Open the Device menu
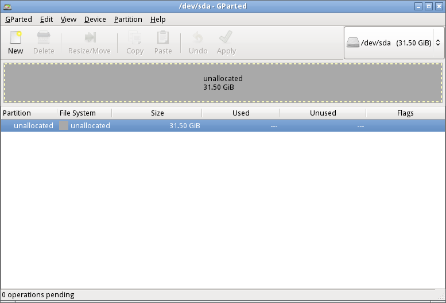 coord(95,20)
